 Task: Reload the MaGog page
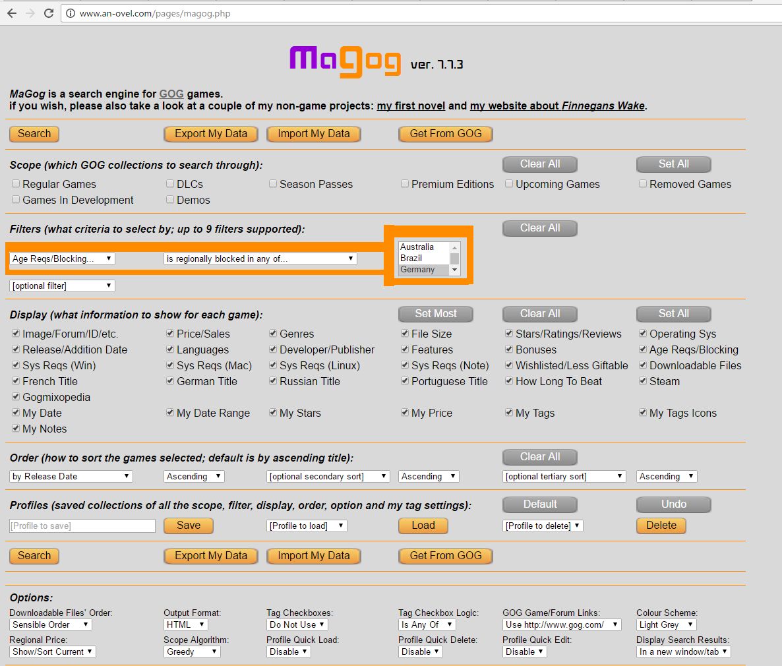click(48, 13)
